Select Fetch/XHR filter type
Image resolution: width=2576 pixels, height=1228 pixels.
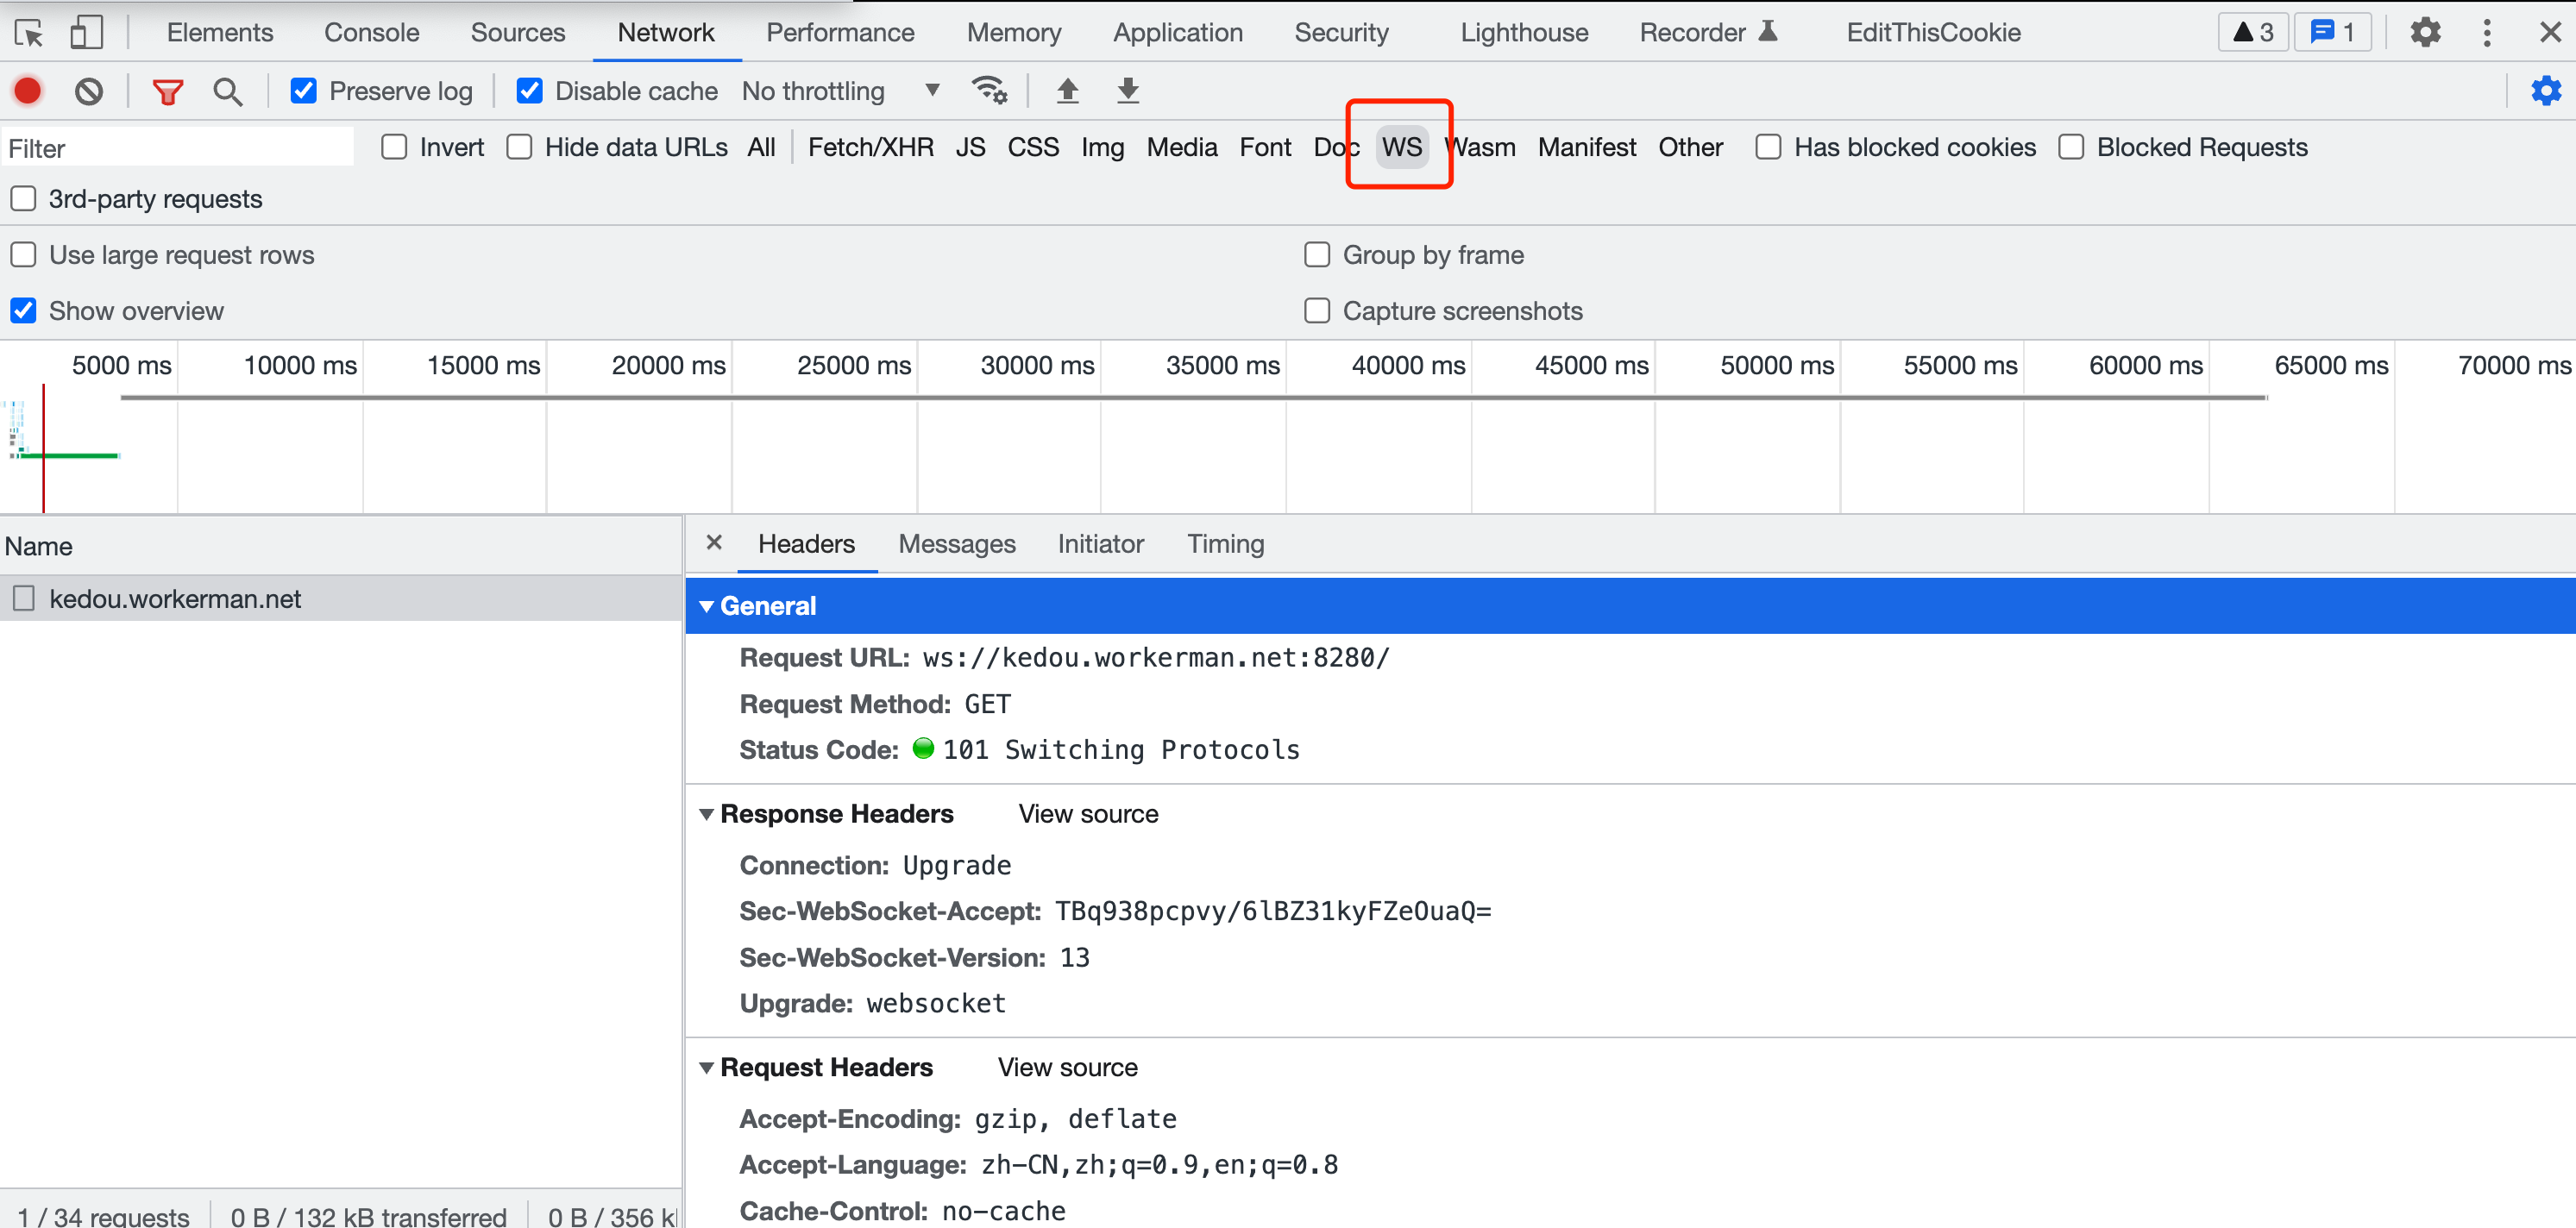[x=870, y=147]
